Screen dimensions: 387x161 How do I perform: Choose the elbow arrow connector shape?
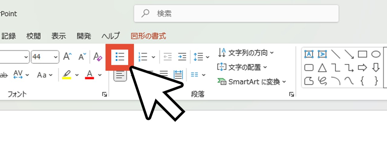click(349, 67)
